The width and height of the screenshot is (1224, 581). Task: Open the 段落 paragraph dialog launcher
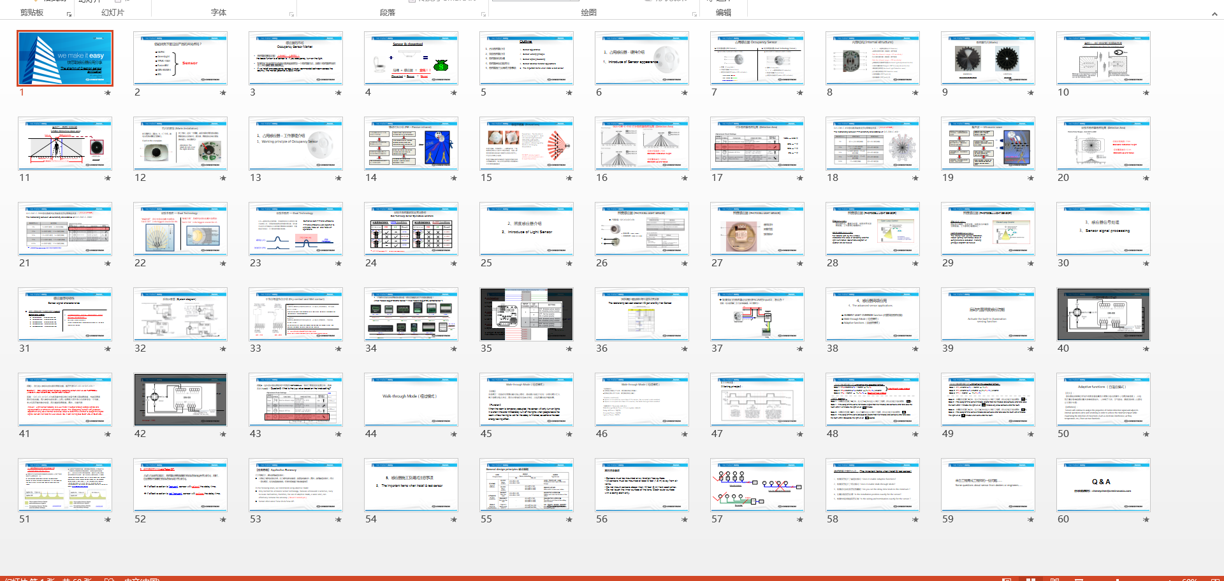pos(483,14)
